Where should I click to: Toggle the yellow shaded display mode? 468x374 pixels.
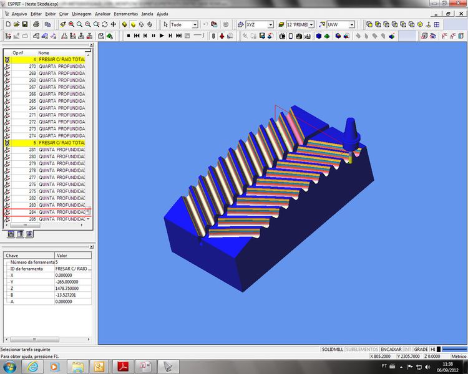pos(133,24)
